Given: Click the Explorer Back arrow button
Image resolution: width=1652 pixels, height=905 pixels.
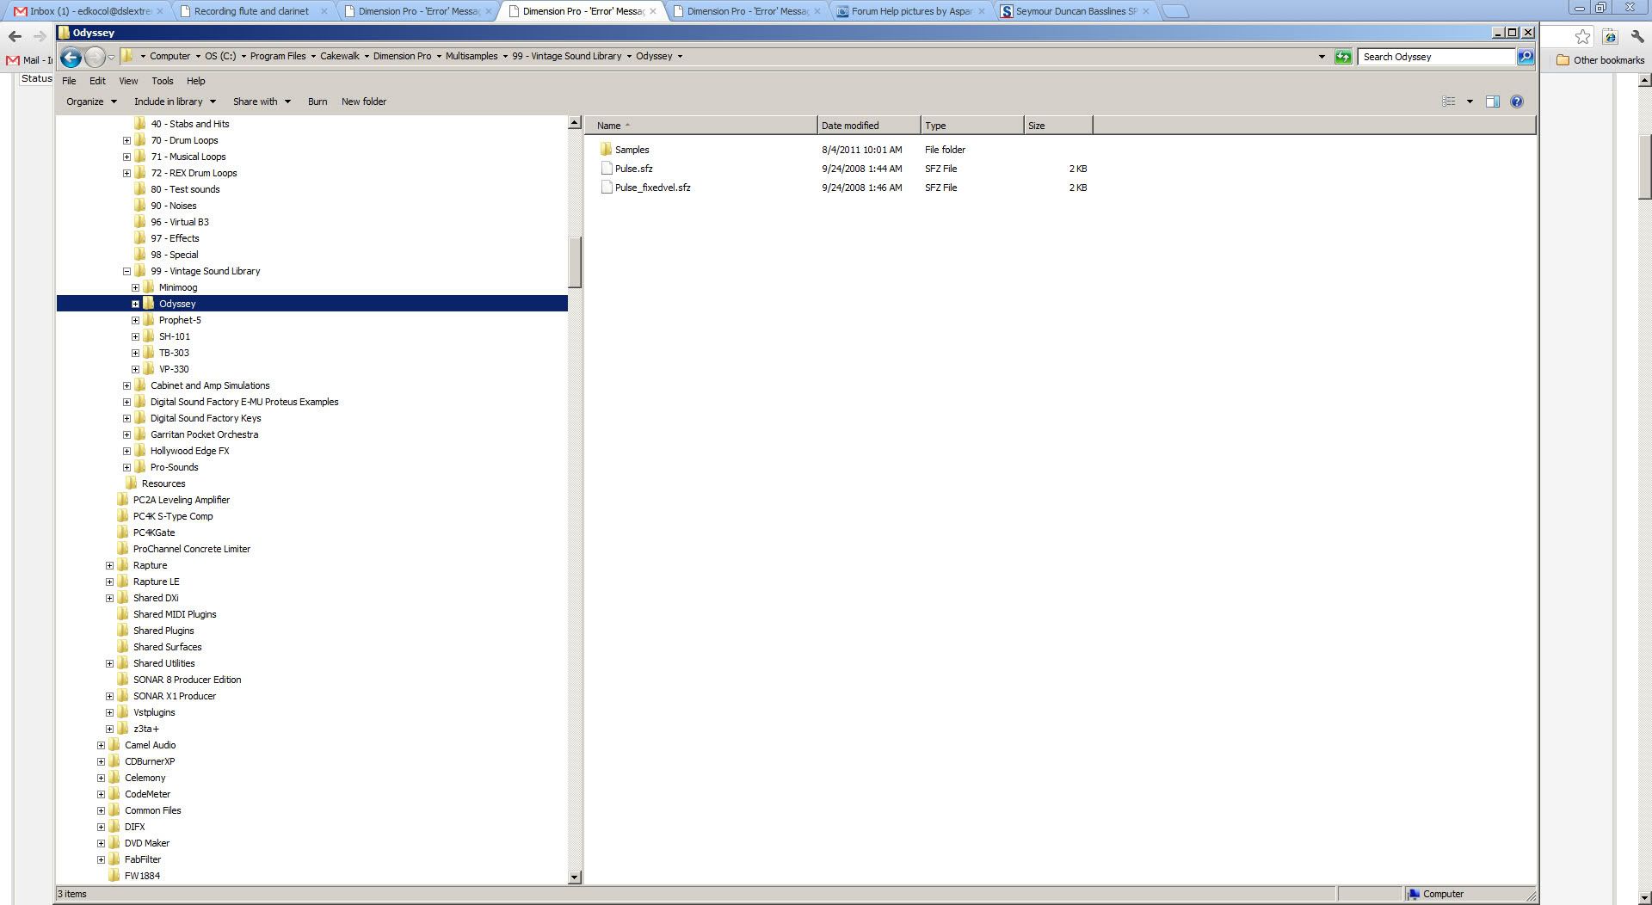Looking at the screenshot, I should (x=71, y=57).
